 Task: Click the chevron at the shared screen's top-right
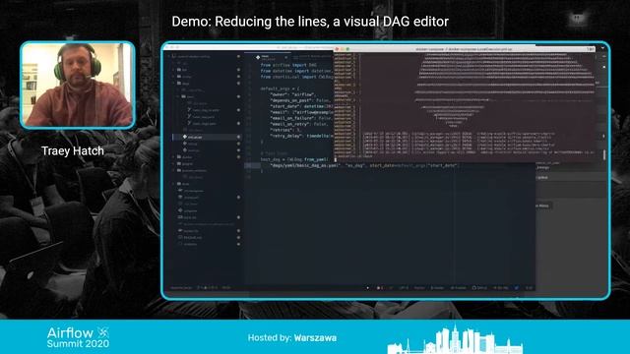click(602, 48)
